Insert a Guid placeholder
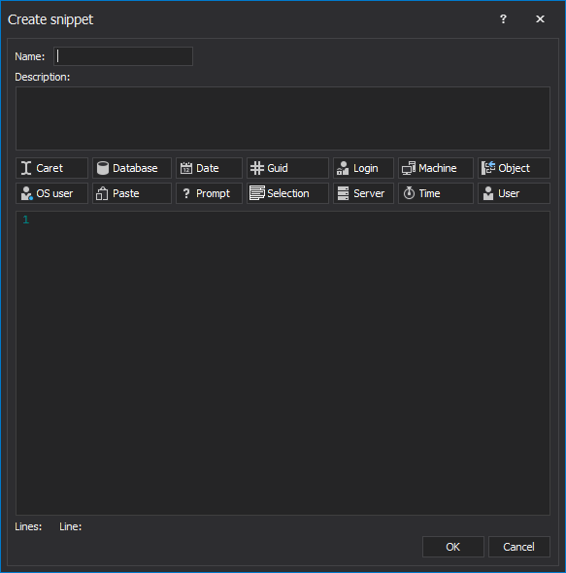This screenshot has width=566, height=573. [x=287, y=168]
